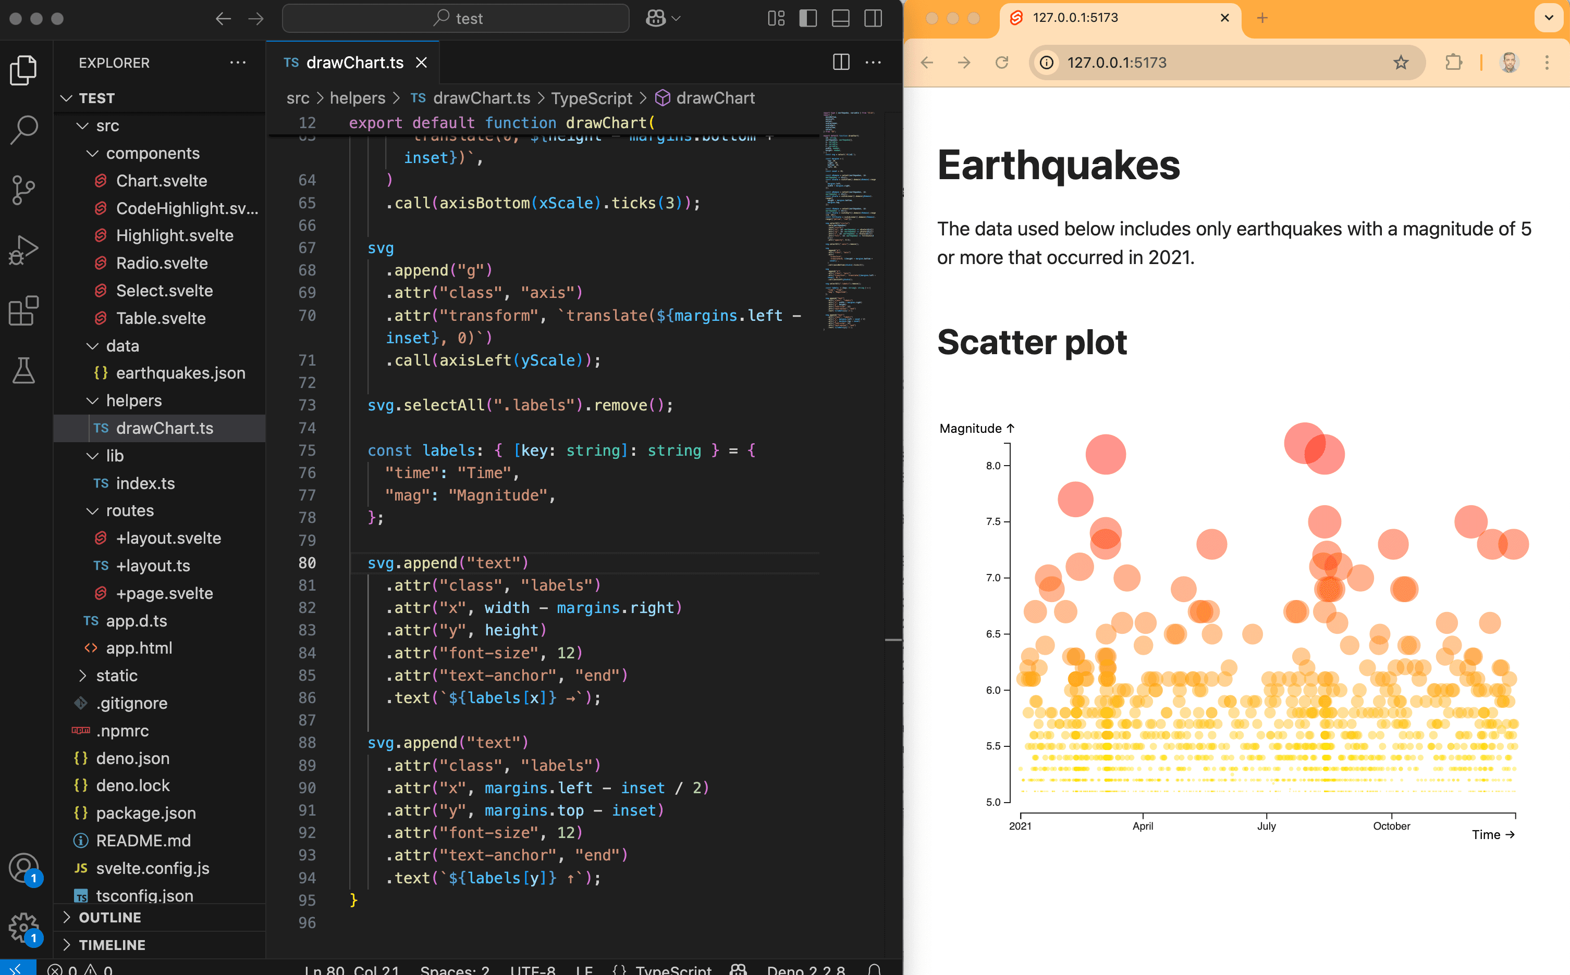The width and height of the screenshot is (1570, 975).
Task: Expand the OUTLINE section
Action: (160, 918)
